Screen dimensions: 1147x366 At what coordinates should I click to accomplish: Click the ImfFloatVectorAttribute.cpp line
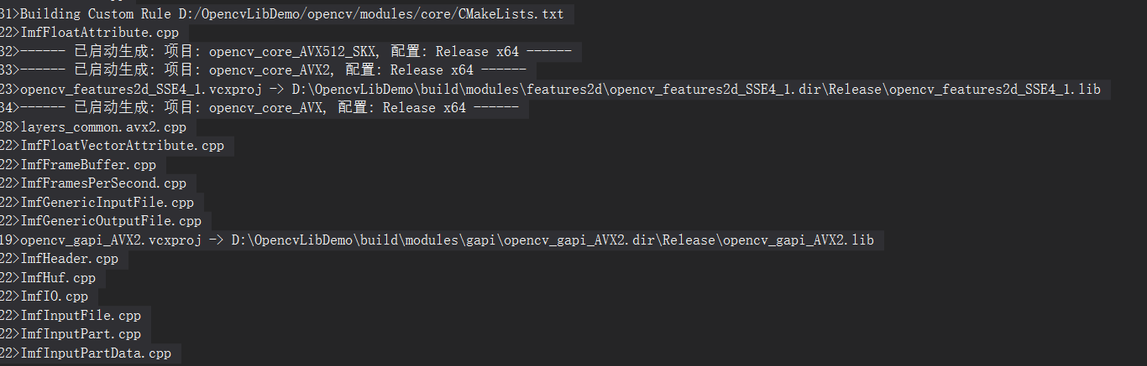(113, 146)
